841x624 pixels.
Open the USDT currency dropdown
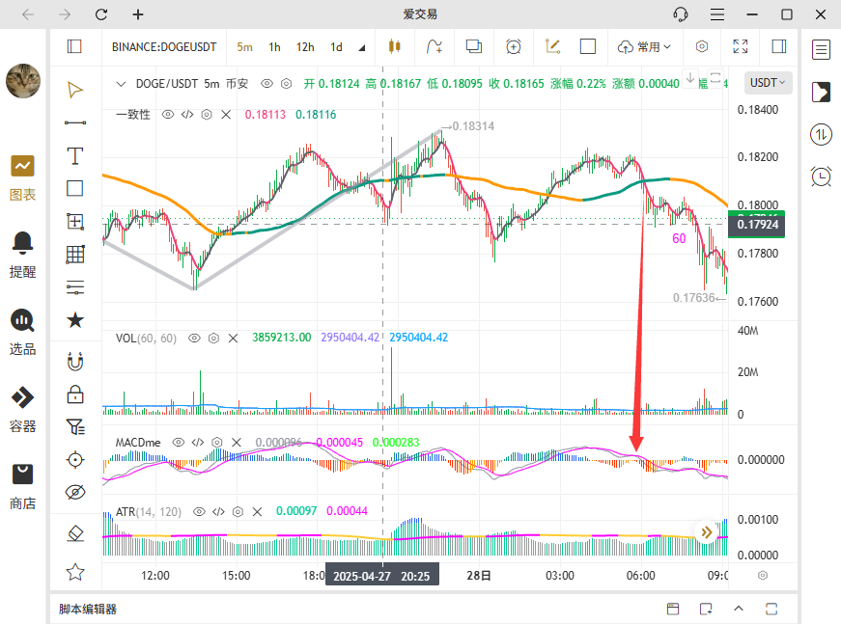[769, 83]
